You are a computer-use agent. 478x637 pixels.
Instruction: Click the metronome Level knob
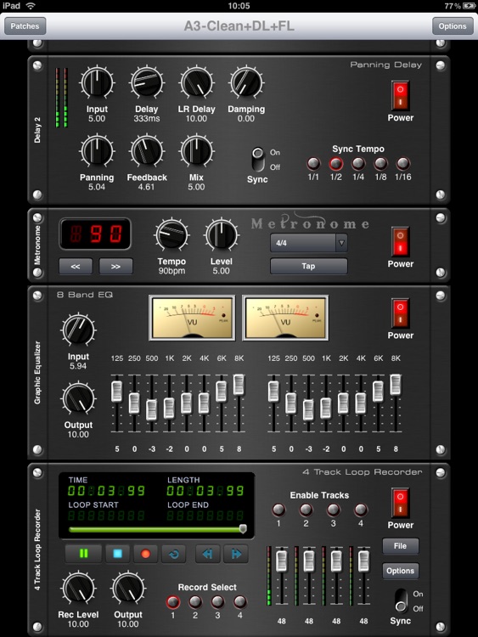(222, 234)
